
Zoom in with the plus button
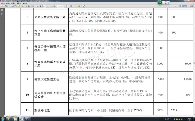54,6
